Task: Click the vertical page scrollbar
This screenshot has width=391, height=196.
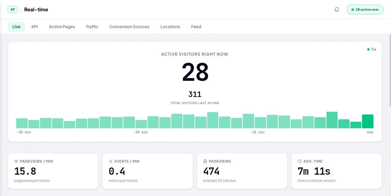Action: click(x=390, y=71)
